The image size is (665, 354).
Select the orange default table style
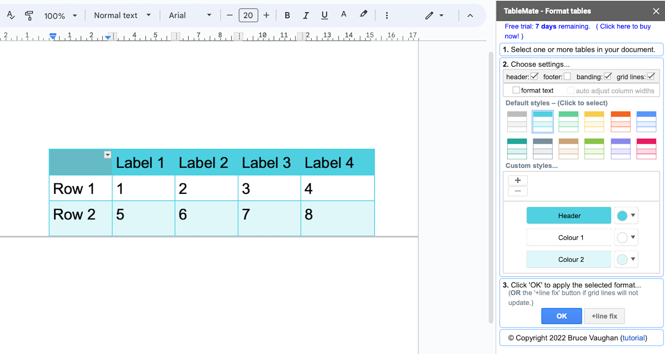tap(620, 122)
